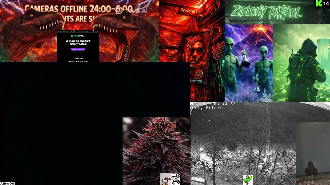Click the goose with knife sticker
330x185 pixels.
tap(176, 179)
